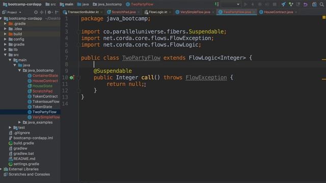Select HouseState in project tree
The image size is (326, 183).
pos(40,86)
